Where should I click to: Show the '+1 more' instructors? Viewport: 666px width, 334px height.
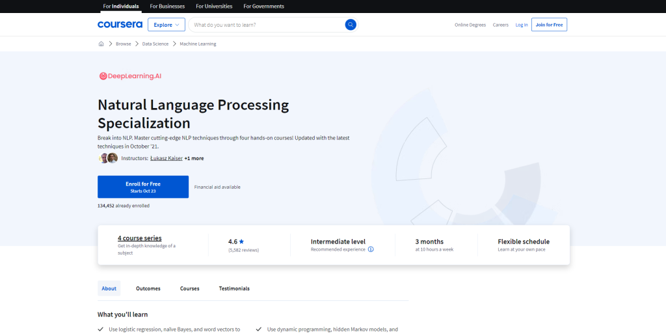(194, 158)
